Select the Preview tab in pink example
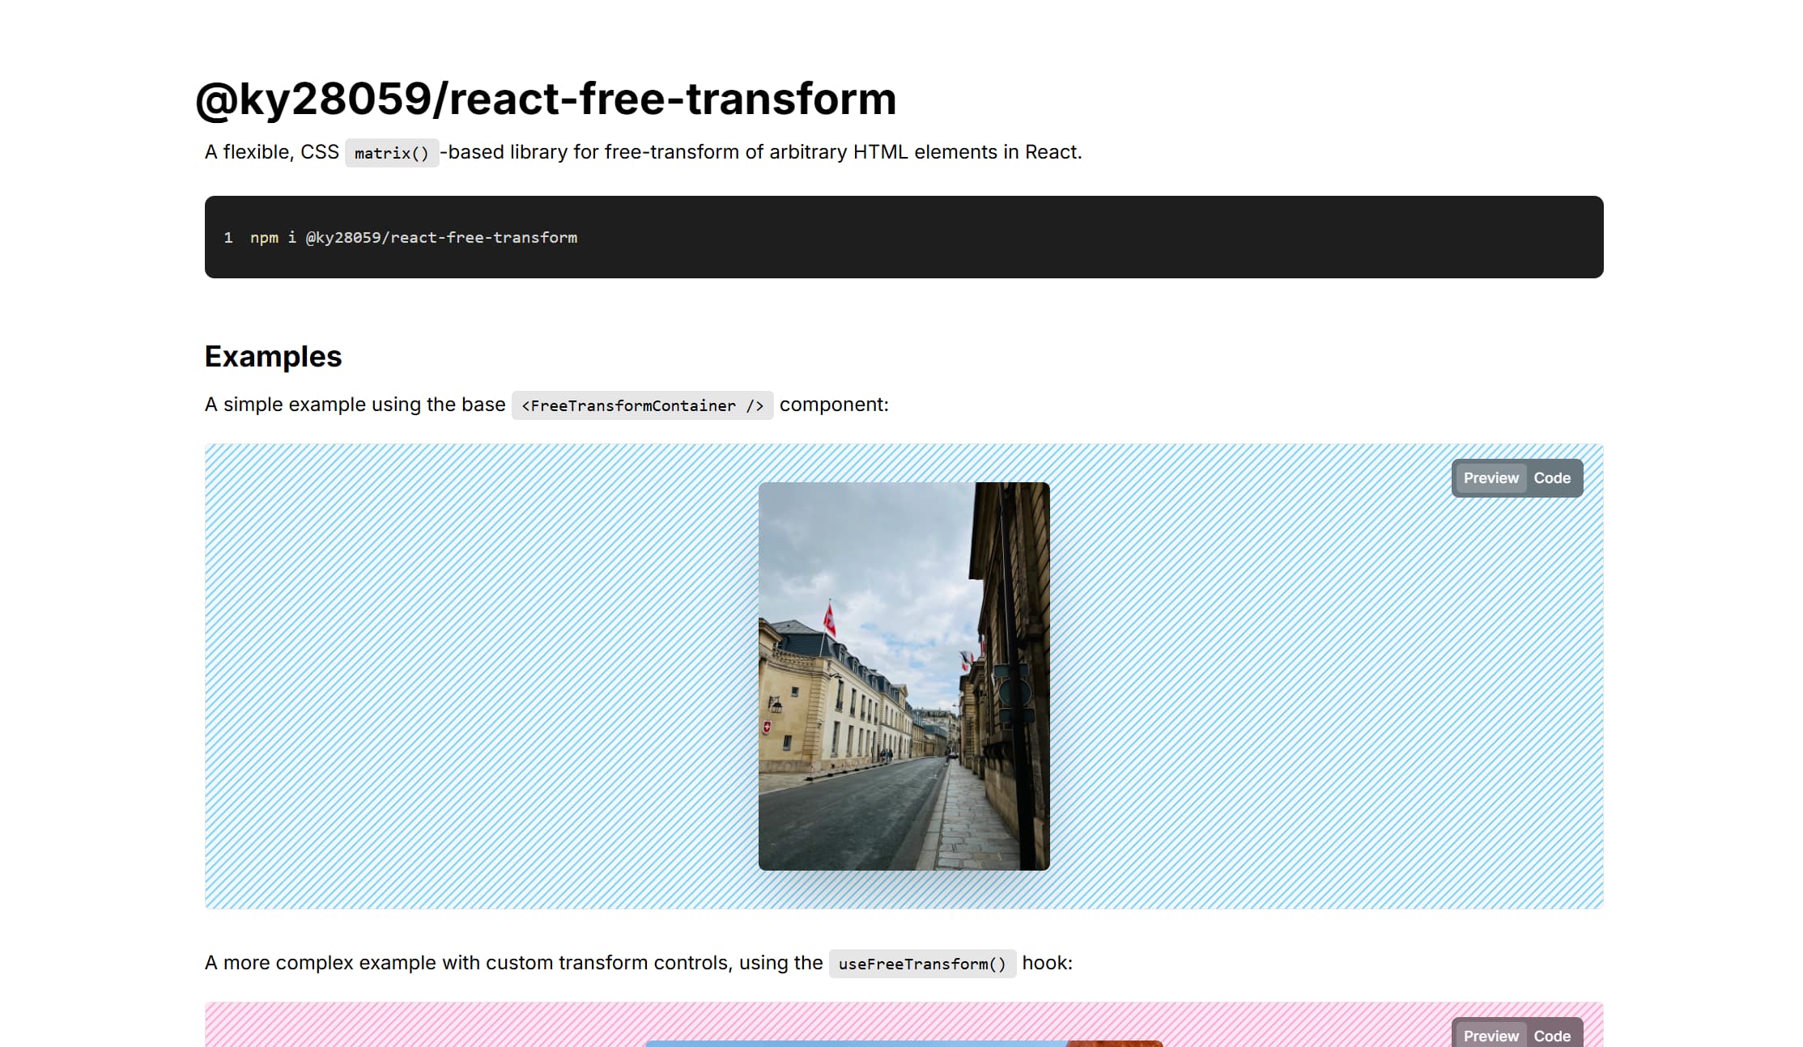 [x=1490, y=1036]
